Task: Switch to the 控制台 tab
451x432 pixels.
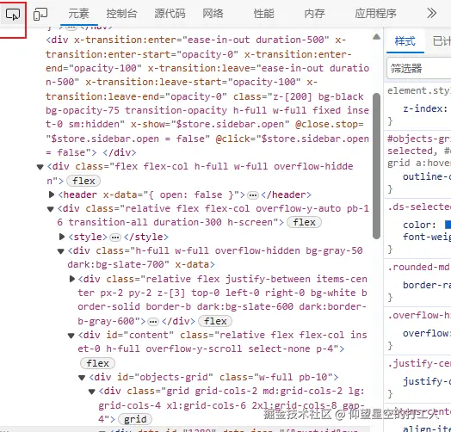Action: point(121,14)
